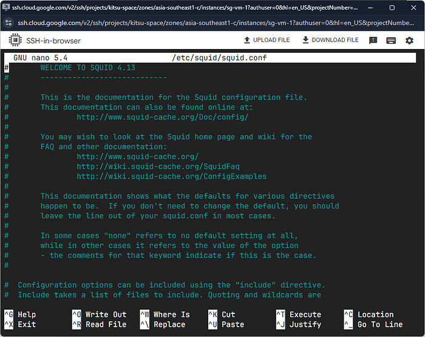
Task: Click '- the comments for that keyword' line
Action: 178,255
